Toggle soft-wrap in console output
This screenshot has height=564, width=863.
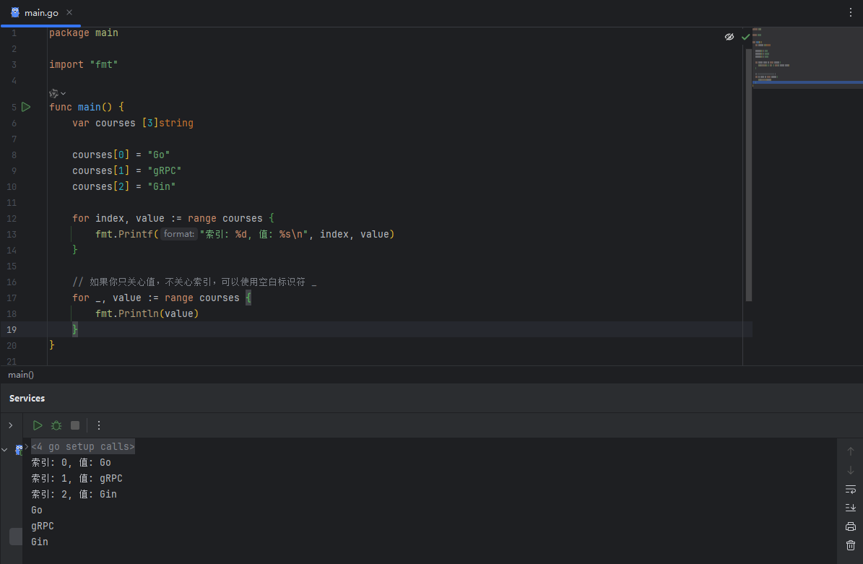pyautogui.click(x=850, y=489)
